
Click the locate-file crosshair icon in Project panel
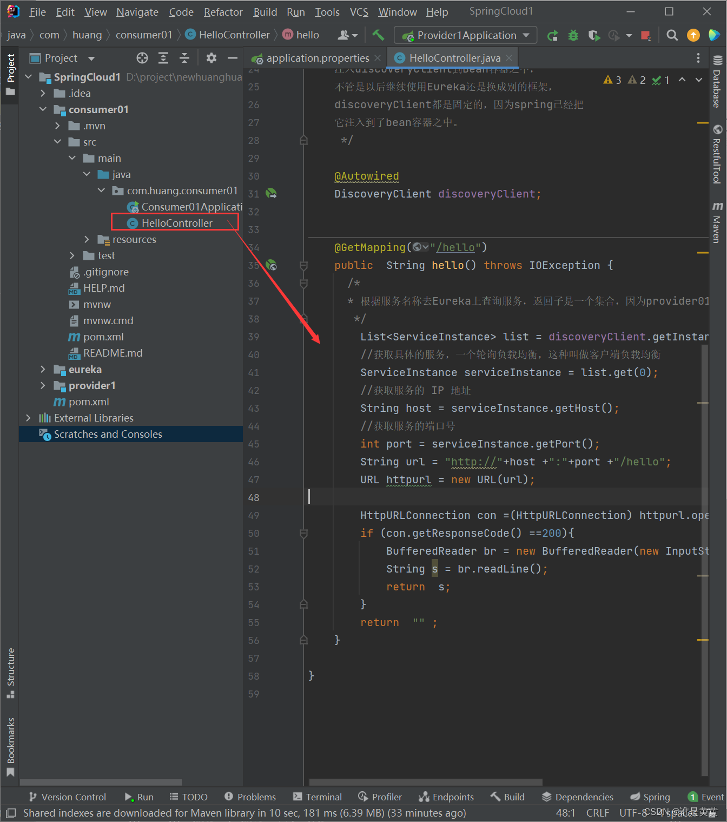[x=142, y=58]
